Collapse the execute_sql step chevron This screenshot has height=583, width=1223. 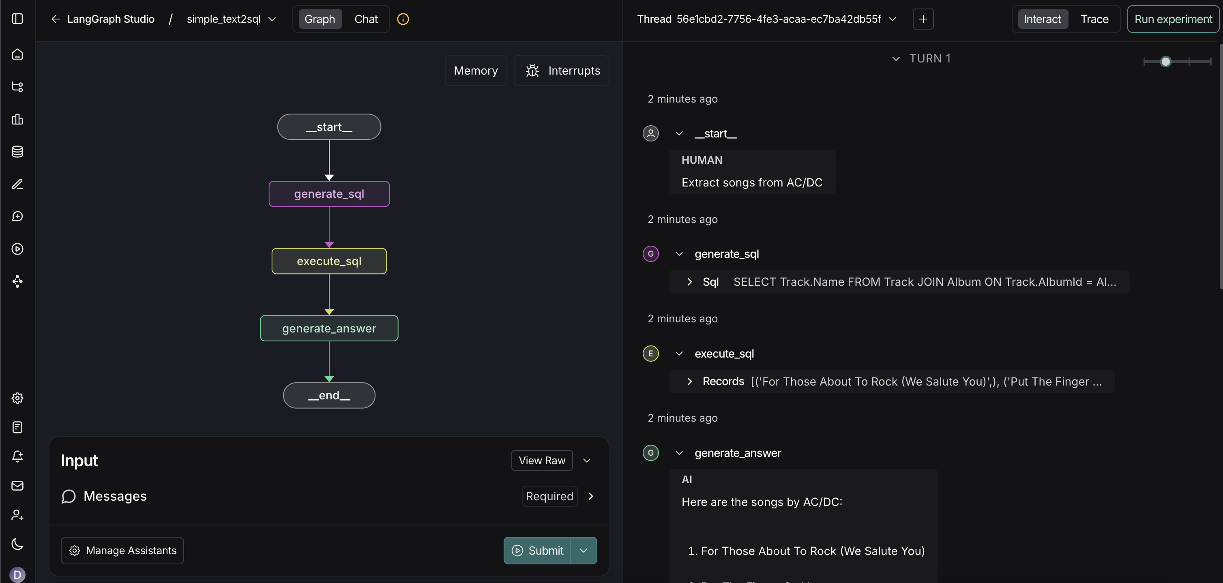pyautogui.click(x=679, y=354)
